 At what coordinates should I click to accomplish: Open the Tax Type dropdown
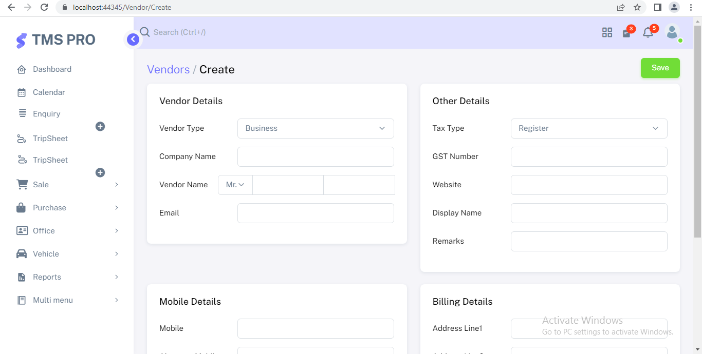pos(588,128)
